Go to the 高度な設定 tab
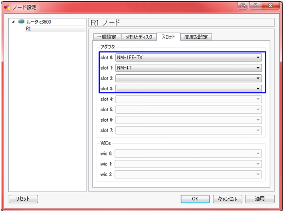284x212 pixels. pos(196,37)
